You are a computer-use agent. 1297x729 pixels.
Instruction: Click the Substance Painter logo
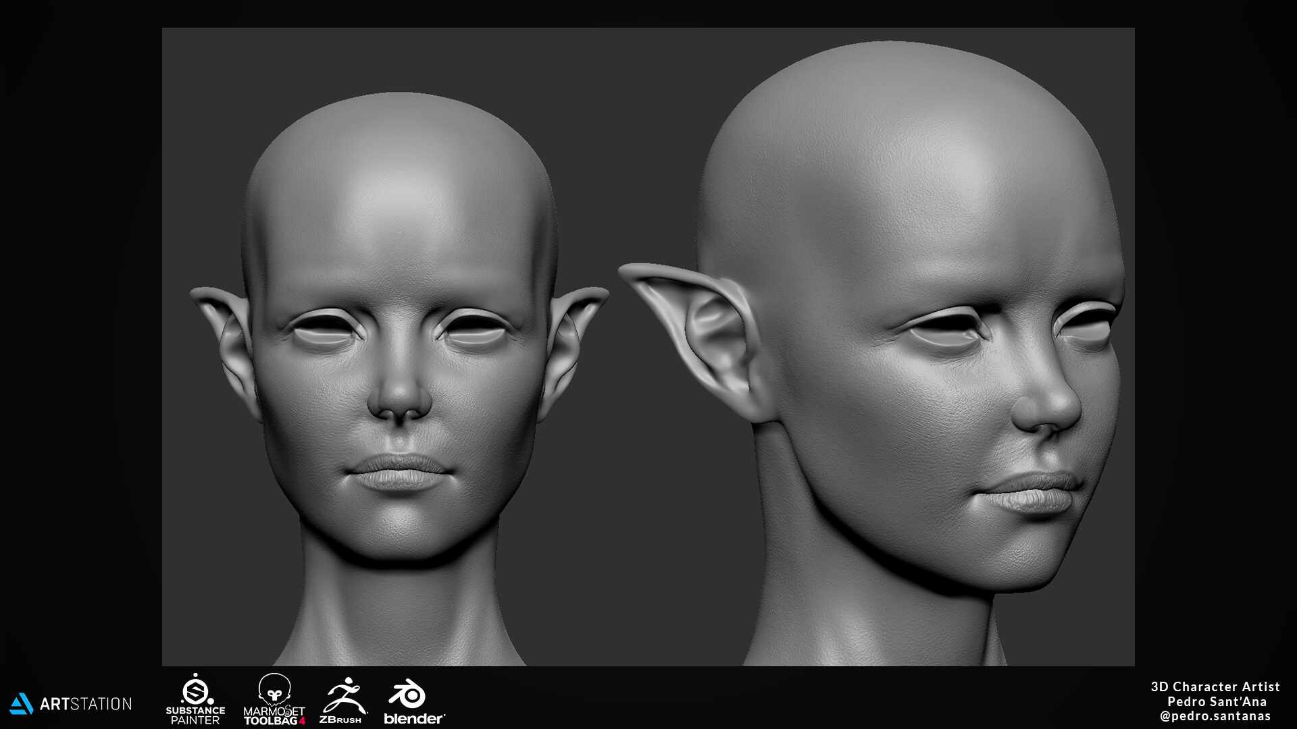coord(195,699)
